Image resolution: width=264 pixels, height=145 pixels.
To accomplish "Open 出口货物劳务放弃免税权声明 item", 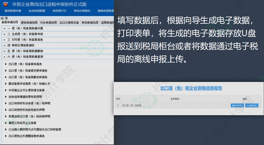I will click(26, 110).
